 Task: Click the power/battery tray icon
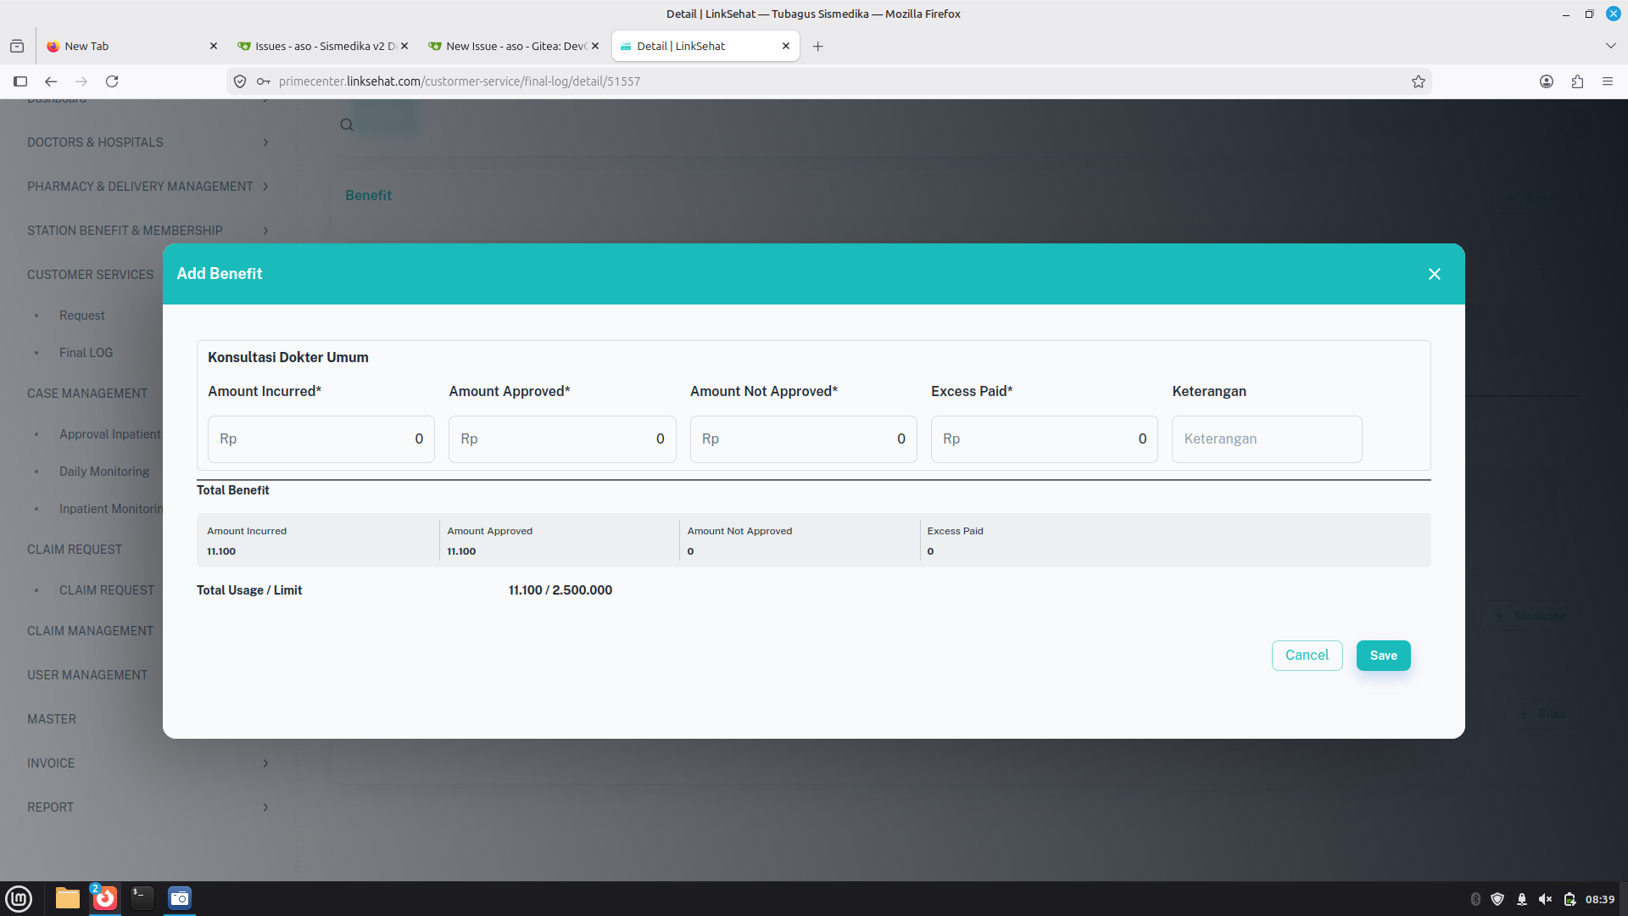(1569, 899)
